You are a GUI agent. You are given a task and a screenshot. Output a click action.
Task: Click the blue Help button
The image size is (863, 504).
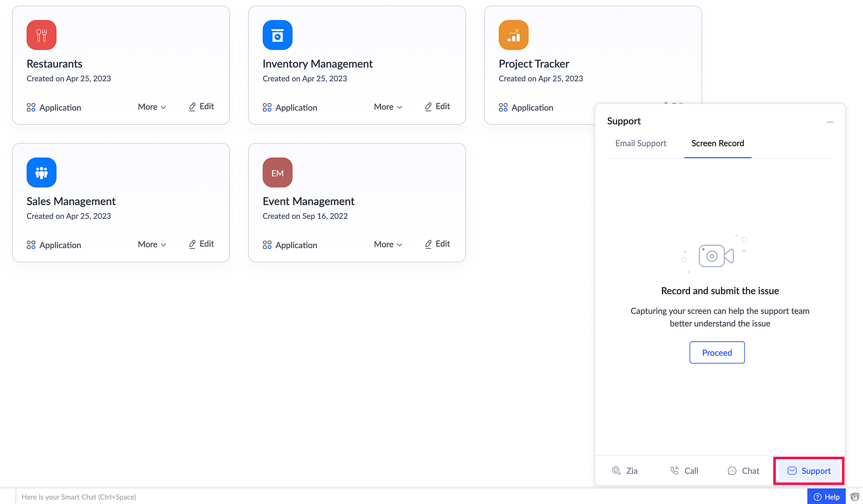[x=826, y=497]
